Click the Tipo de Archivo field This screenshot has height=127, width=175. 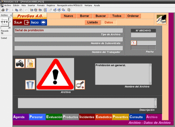coord(69,30)
